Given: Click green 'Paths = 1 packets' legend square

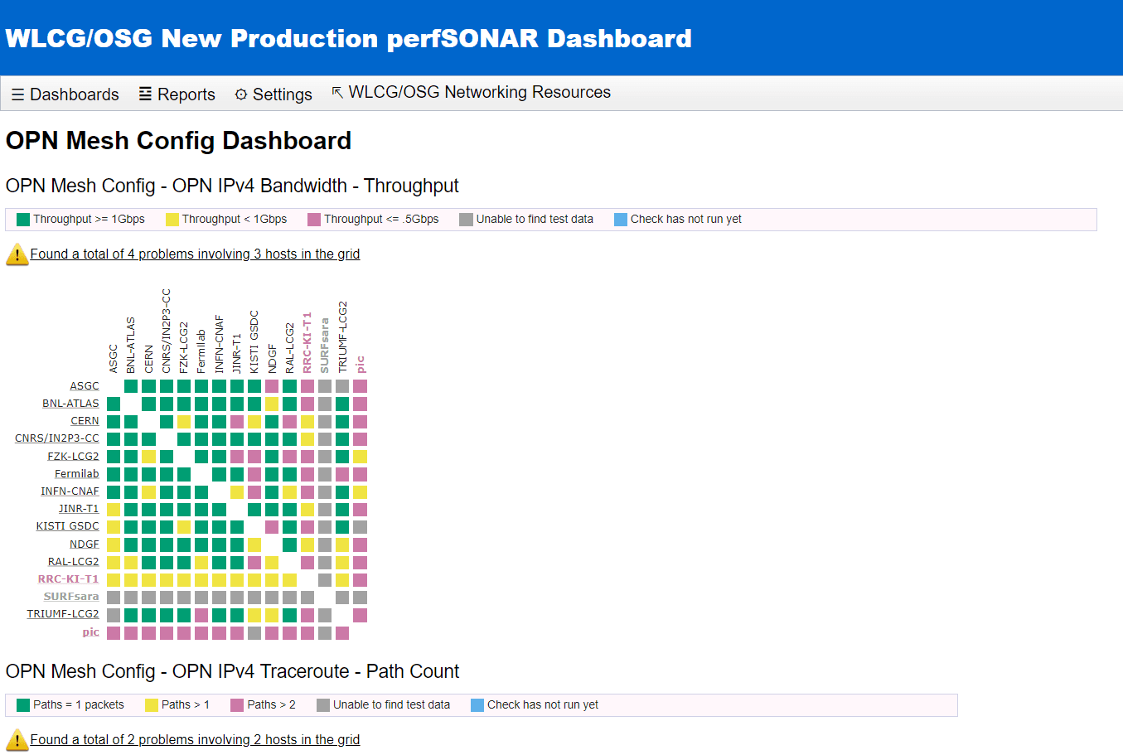Looking at the screenshot, I should [23, 705].
